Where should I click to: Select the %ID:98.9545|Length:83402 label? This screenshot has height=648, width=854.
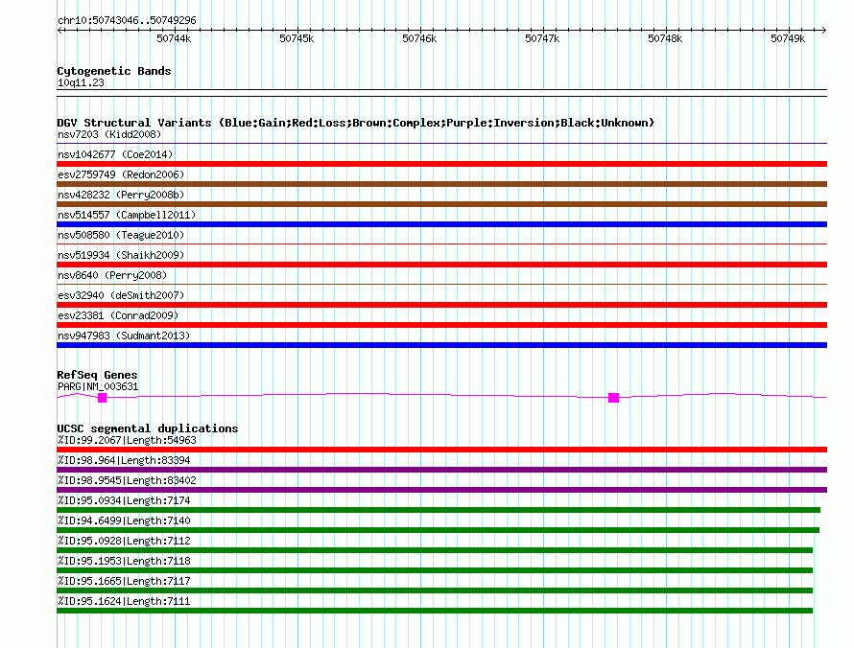tap(127, 480)
